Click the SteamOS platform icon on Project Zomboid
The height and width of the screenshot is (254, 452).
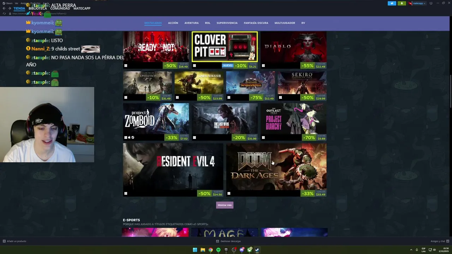133,137
